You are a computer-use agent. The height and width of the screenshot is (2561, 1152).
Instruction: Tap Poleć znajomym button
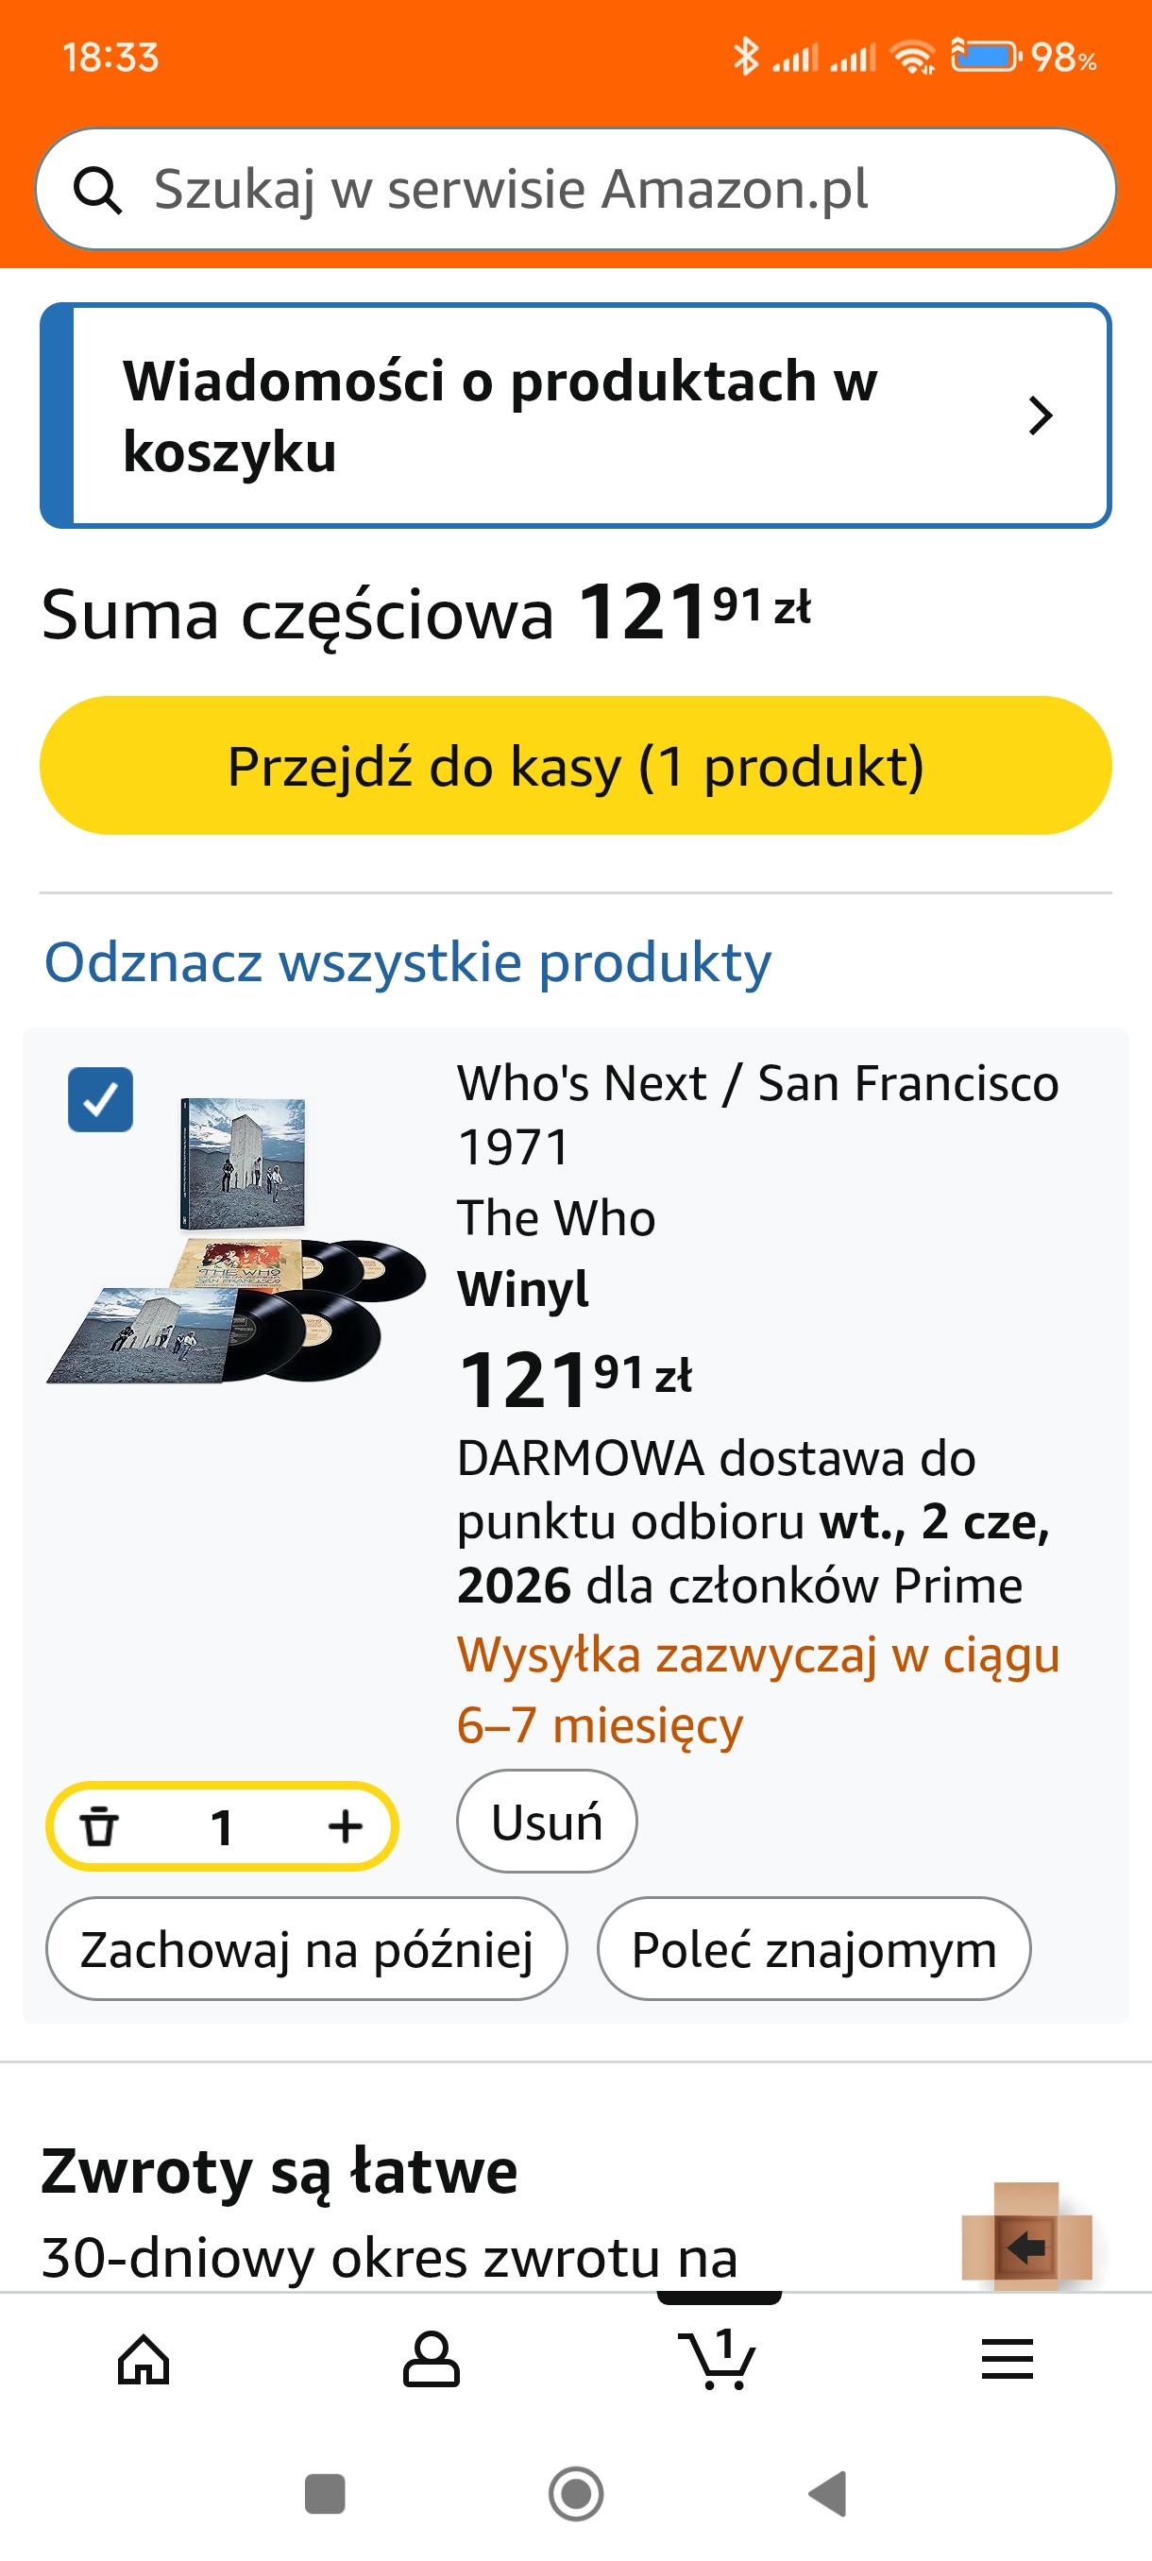813,1948
